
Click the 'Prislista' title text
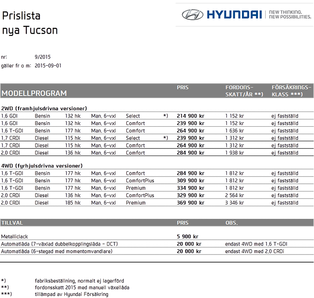(21, 16)
